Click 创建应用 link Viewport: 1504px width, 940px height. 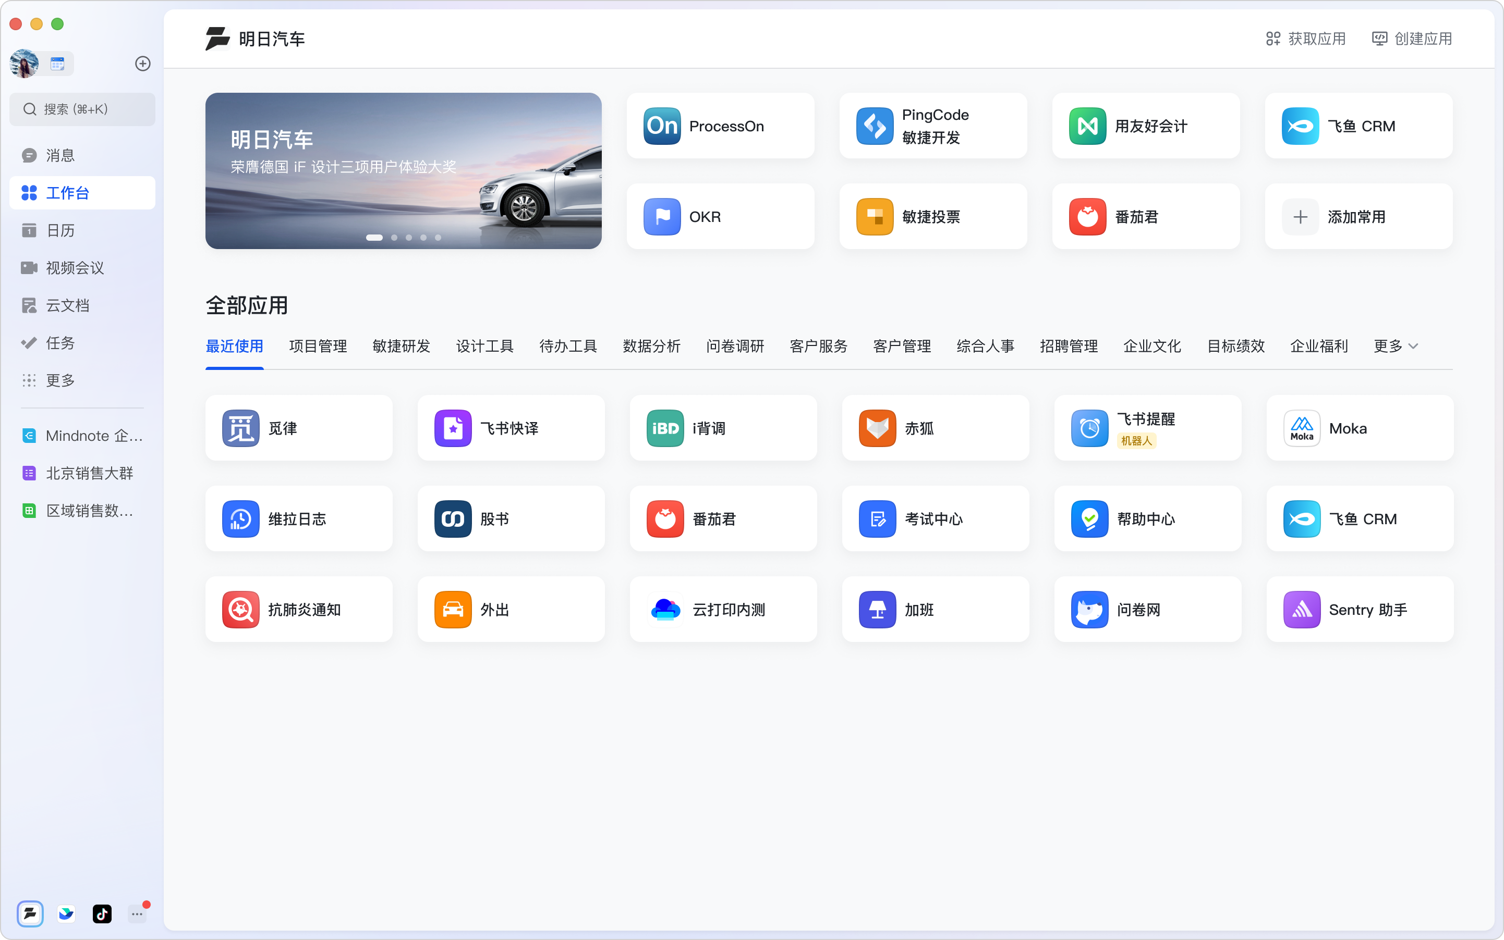coord(1412,39)
